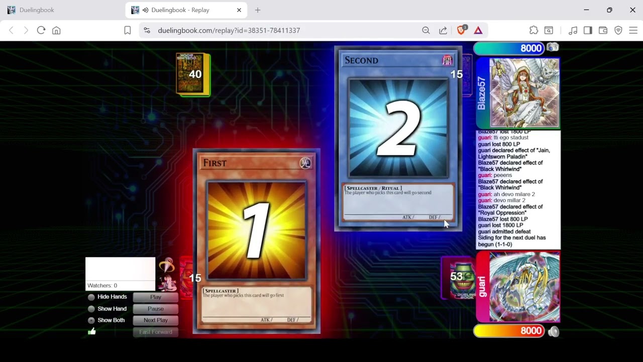The width and height of the screenshot is (643, 362).
Task: Toggle the browser sidebar panel
Action: (588, 30)
